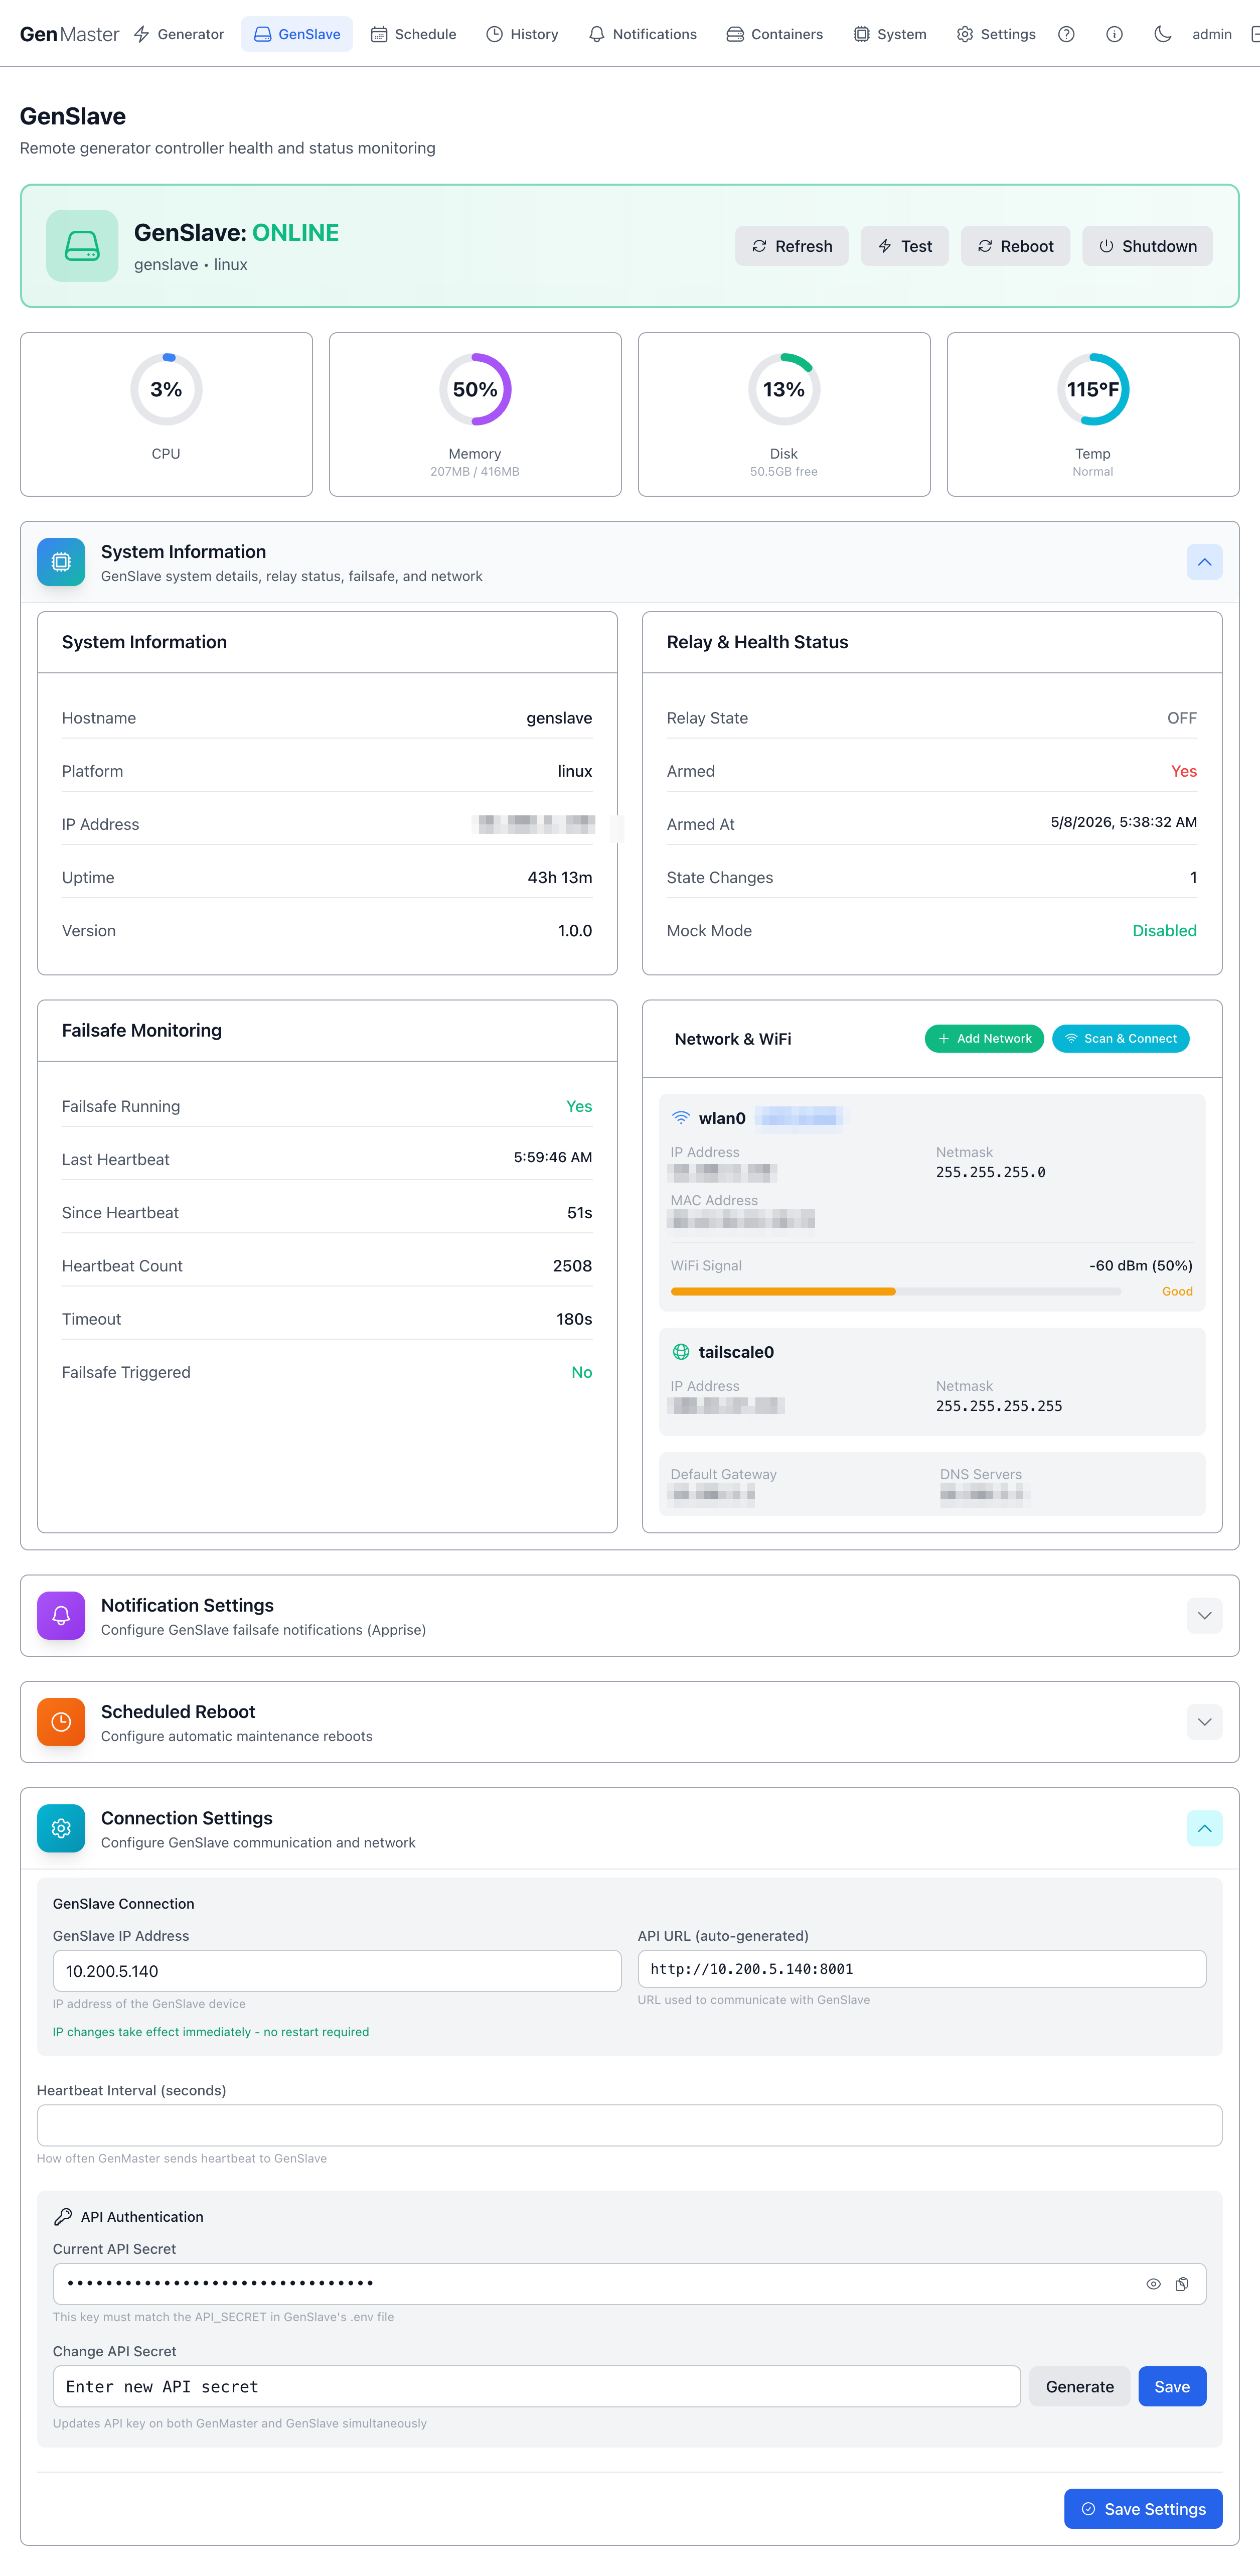
Task: Click the Scheduled Reboot clock icon
Action: click(61, 1721)
